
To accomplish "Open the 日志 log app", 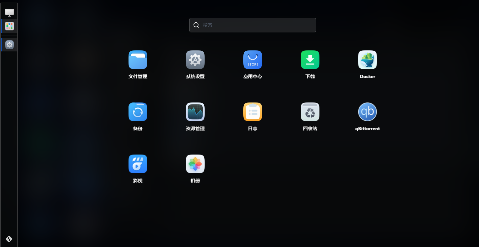I will (x=253, y=112).
